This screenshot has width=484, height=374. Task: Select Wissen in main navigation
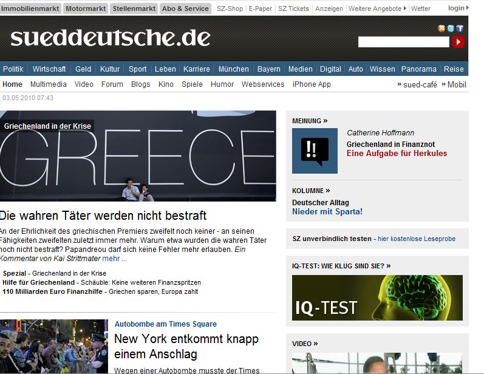382,69
